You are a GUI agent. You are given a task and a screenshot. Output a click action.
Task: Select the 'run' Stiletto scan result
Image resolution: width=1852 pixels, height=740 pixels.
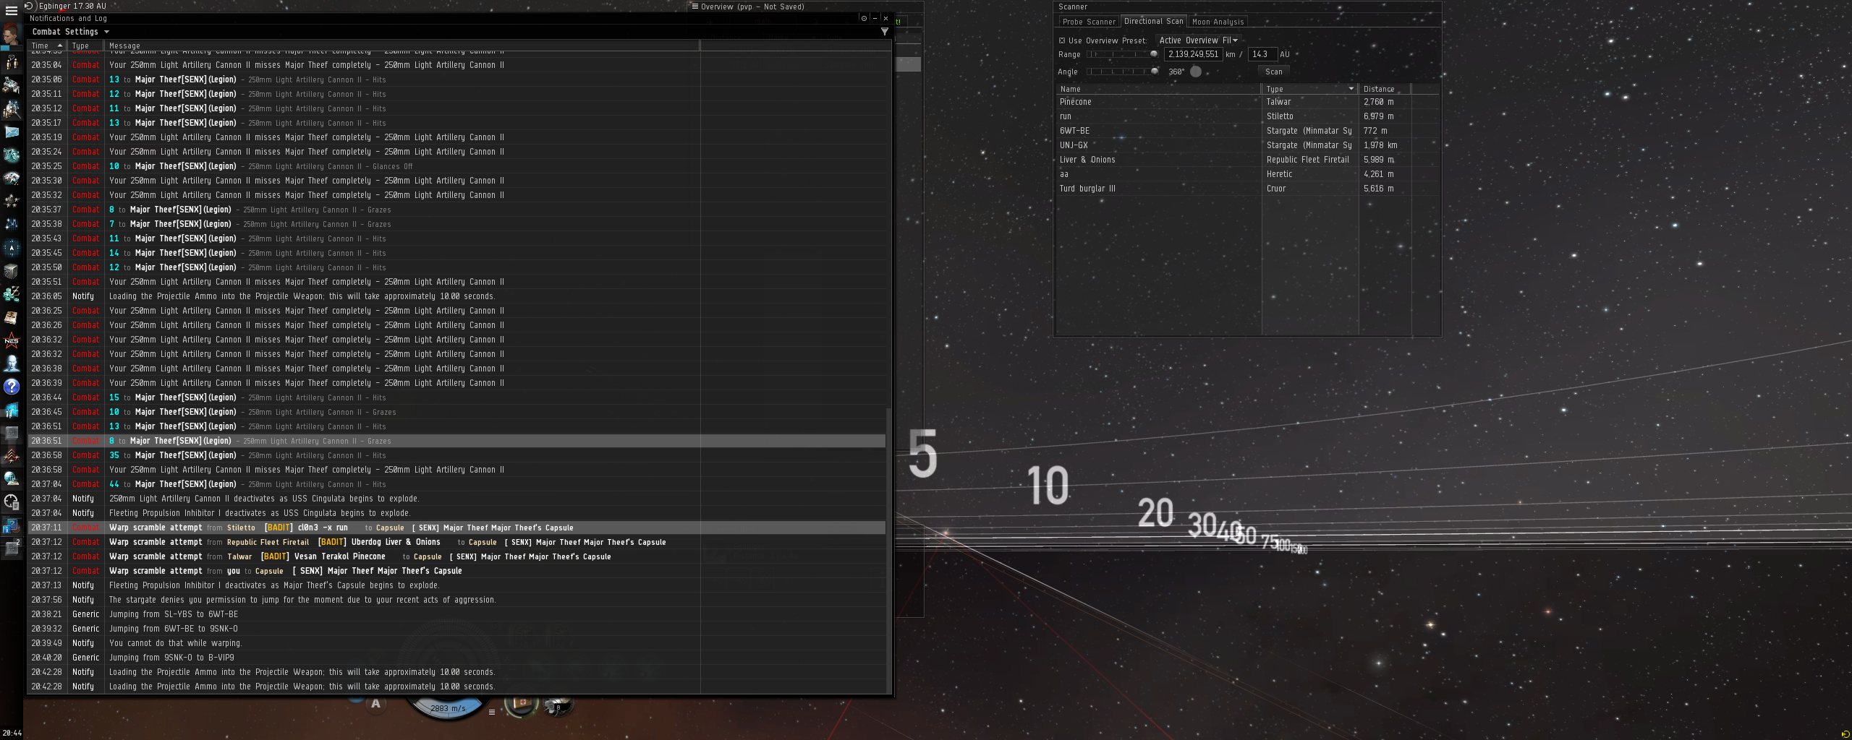point(1247,116)
